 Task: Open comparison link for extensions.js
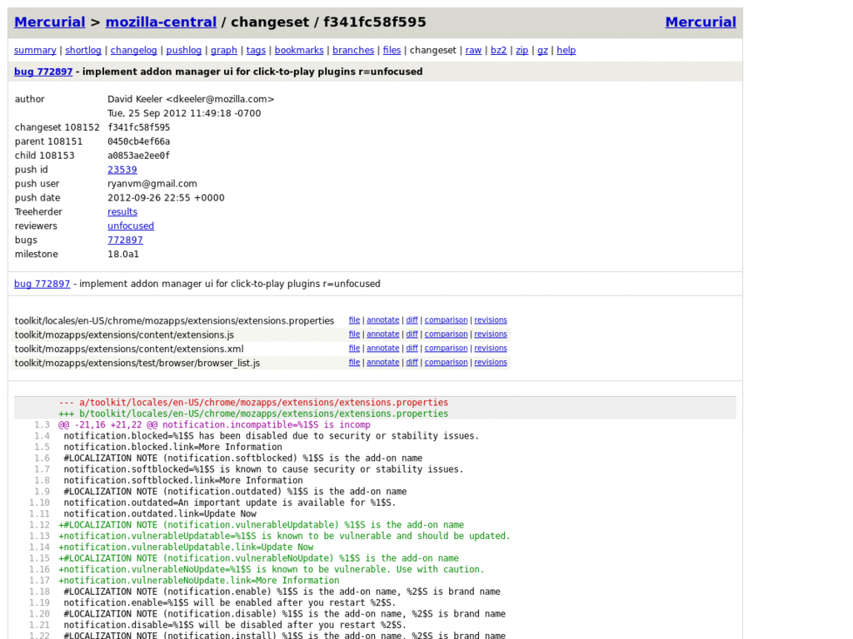pyautogui.click(x=446, y=334)
